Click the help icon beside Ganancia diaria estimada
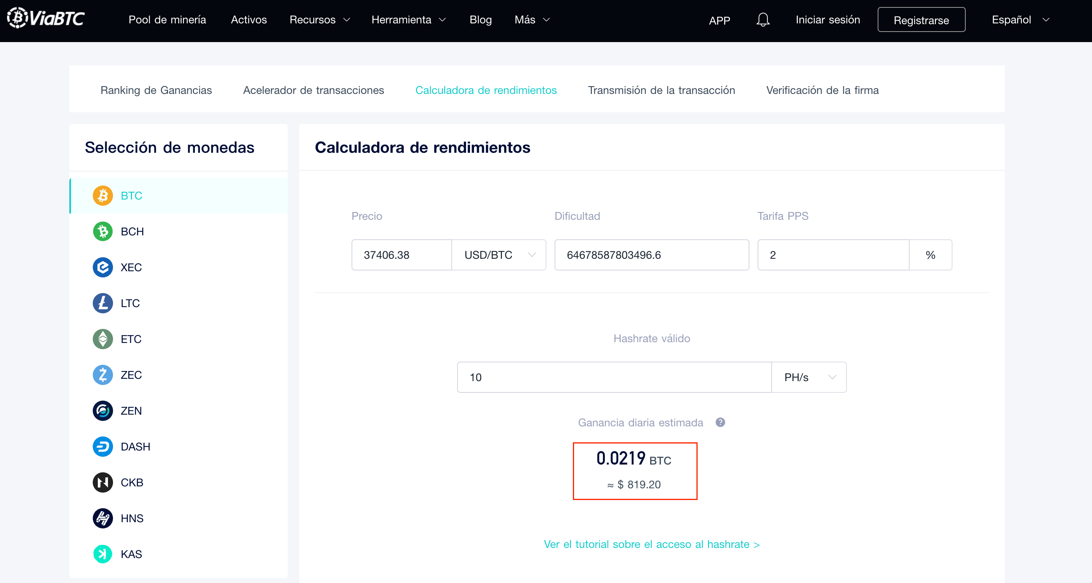The height and width of the screenshot is (583, 1092). point(720,422)
